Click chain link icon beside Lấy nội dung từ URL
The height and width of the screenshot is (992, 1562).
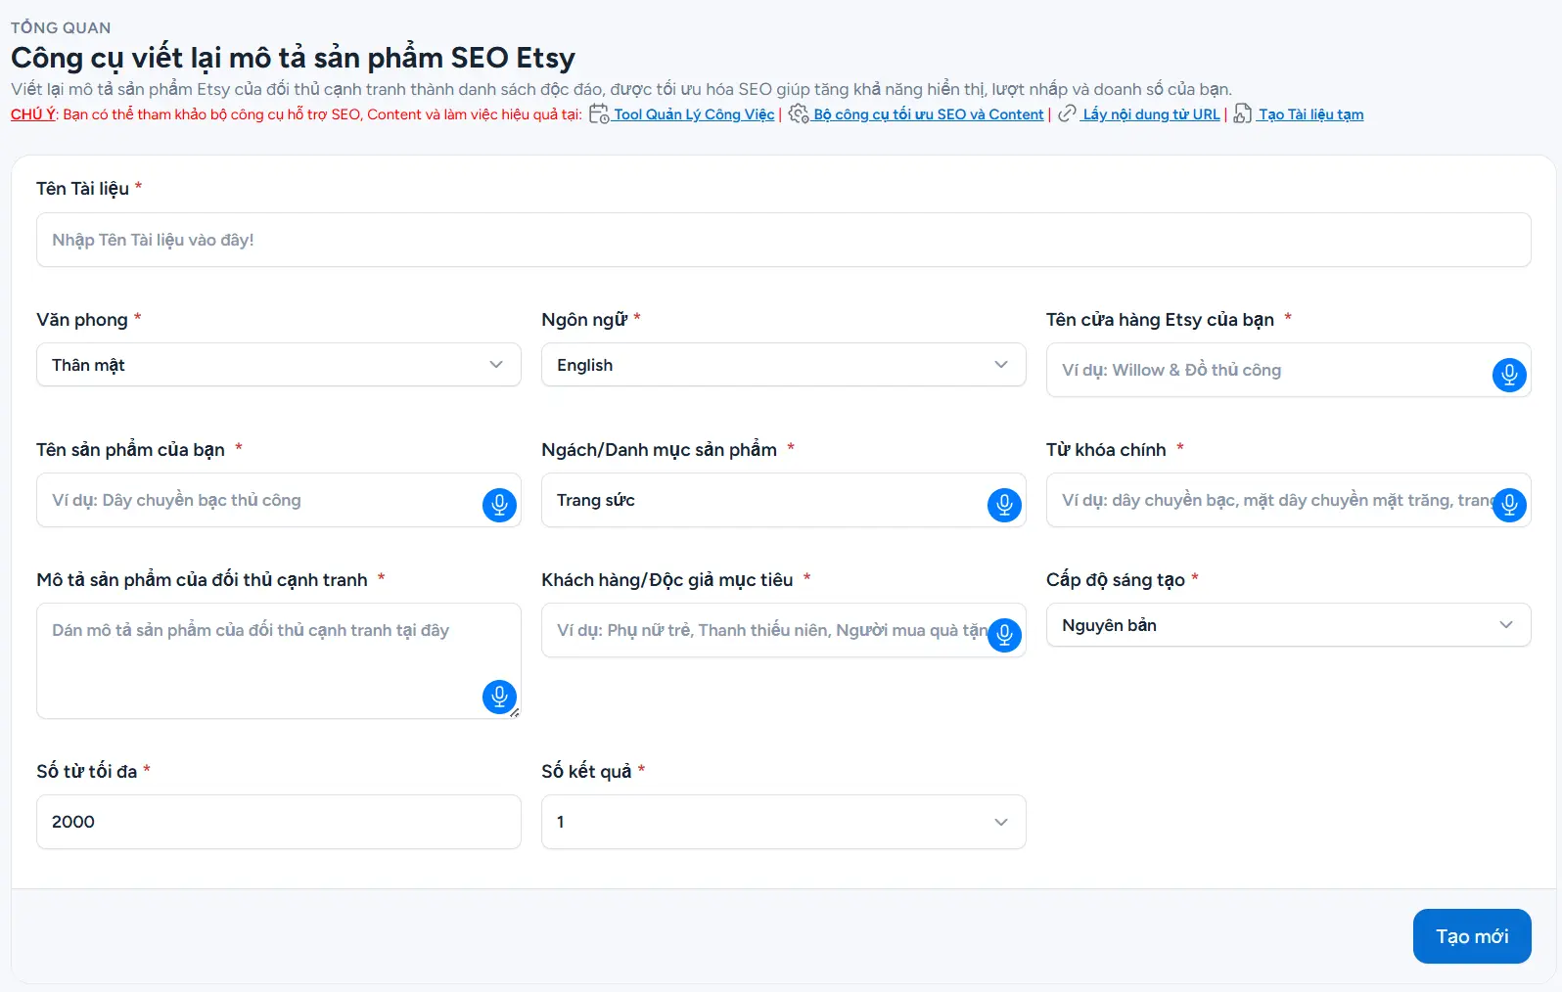point(1067,113)
